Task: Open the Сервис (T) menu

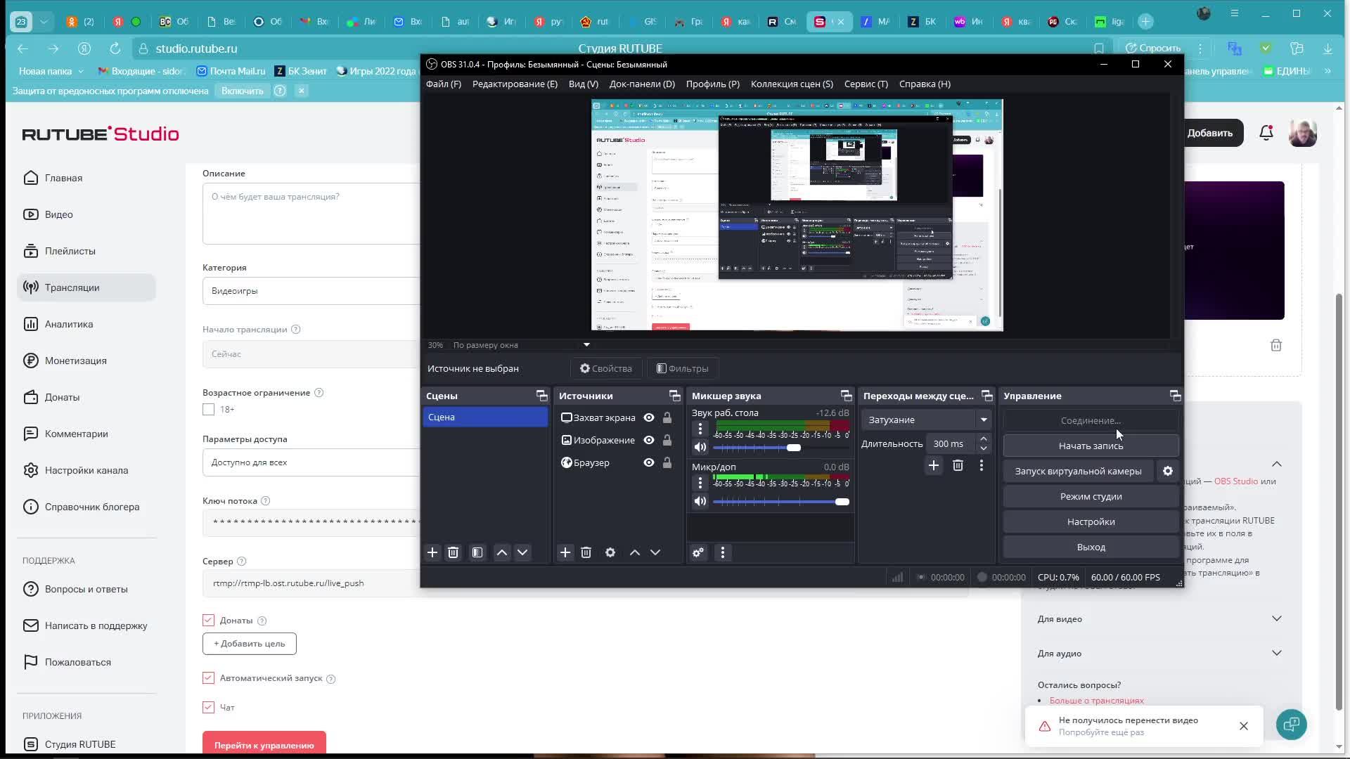Action: pos(866,84)
